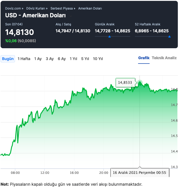Open Serbest Piyasa breadcrumb link
Screen dimensions: 179x188
click(61, 8)
